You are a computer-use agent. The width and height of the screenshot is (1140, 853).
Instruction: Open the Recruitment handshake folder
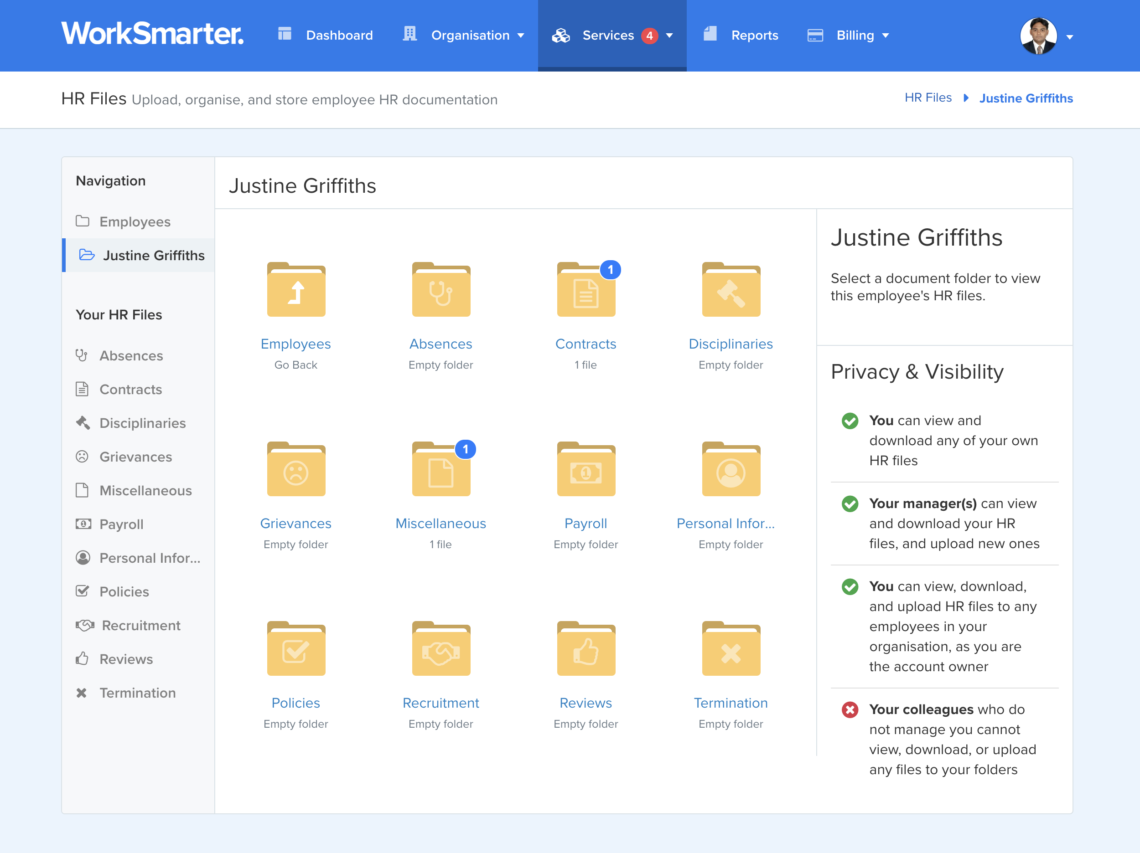tap(440, 648)
